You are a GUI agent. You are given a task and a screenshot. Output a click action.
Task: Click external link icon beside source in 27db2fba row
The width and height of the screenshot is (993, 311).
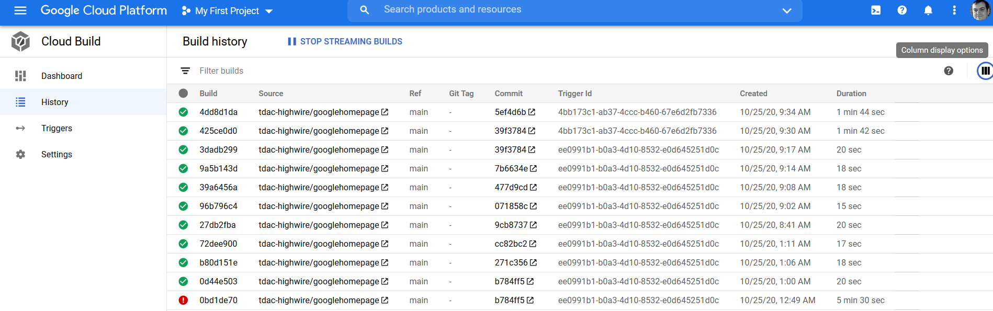[x=385, y=225]
